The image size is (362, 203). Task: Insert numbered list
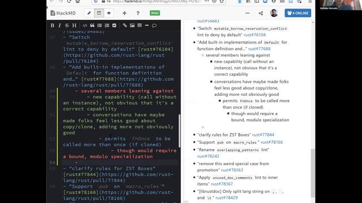[107, 25]
